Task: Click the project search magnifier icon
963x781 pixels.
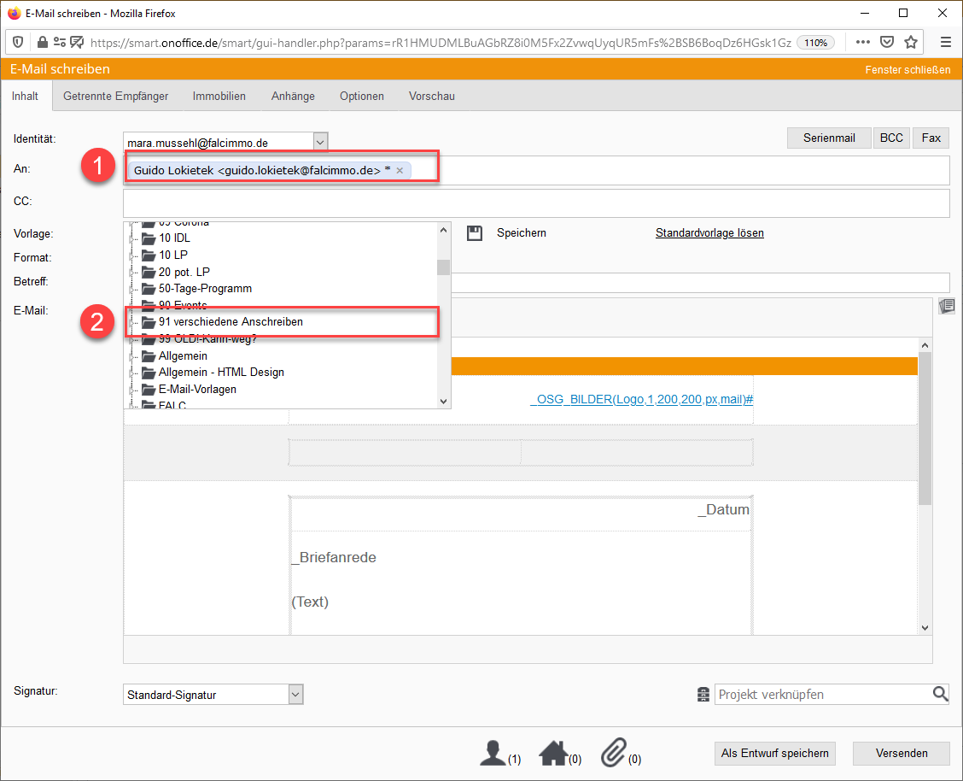Action: pyautogui.click(x=940, y=695)
